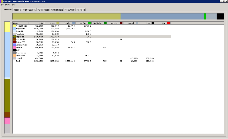This screenshot has width=228, height=139.
Task: Click the green Modified segment of top bar
Action: [205, 16]
